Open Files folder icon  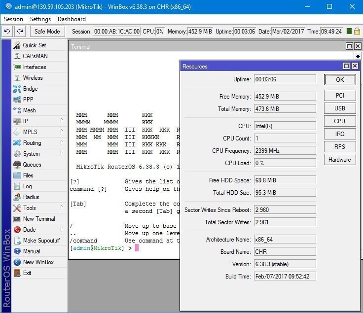coord(17,175)
